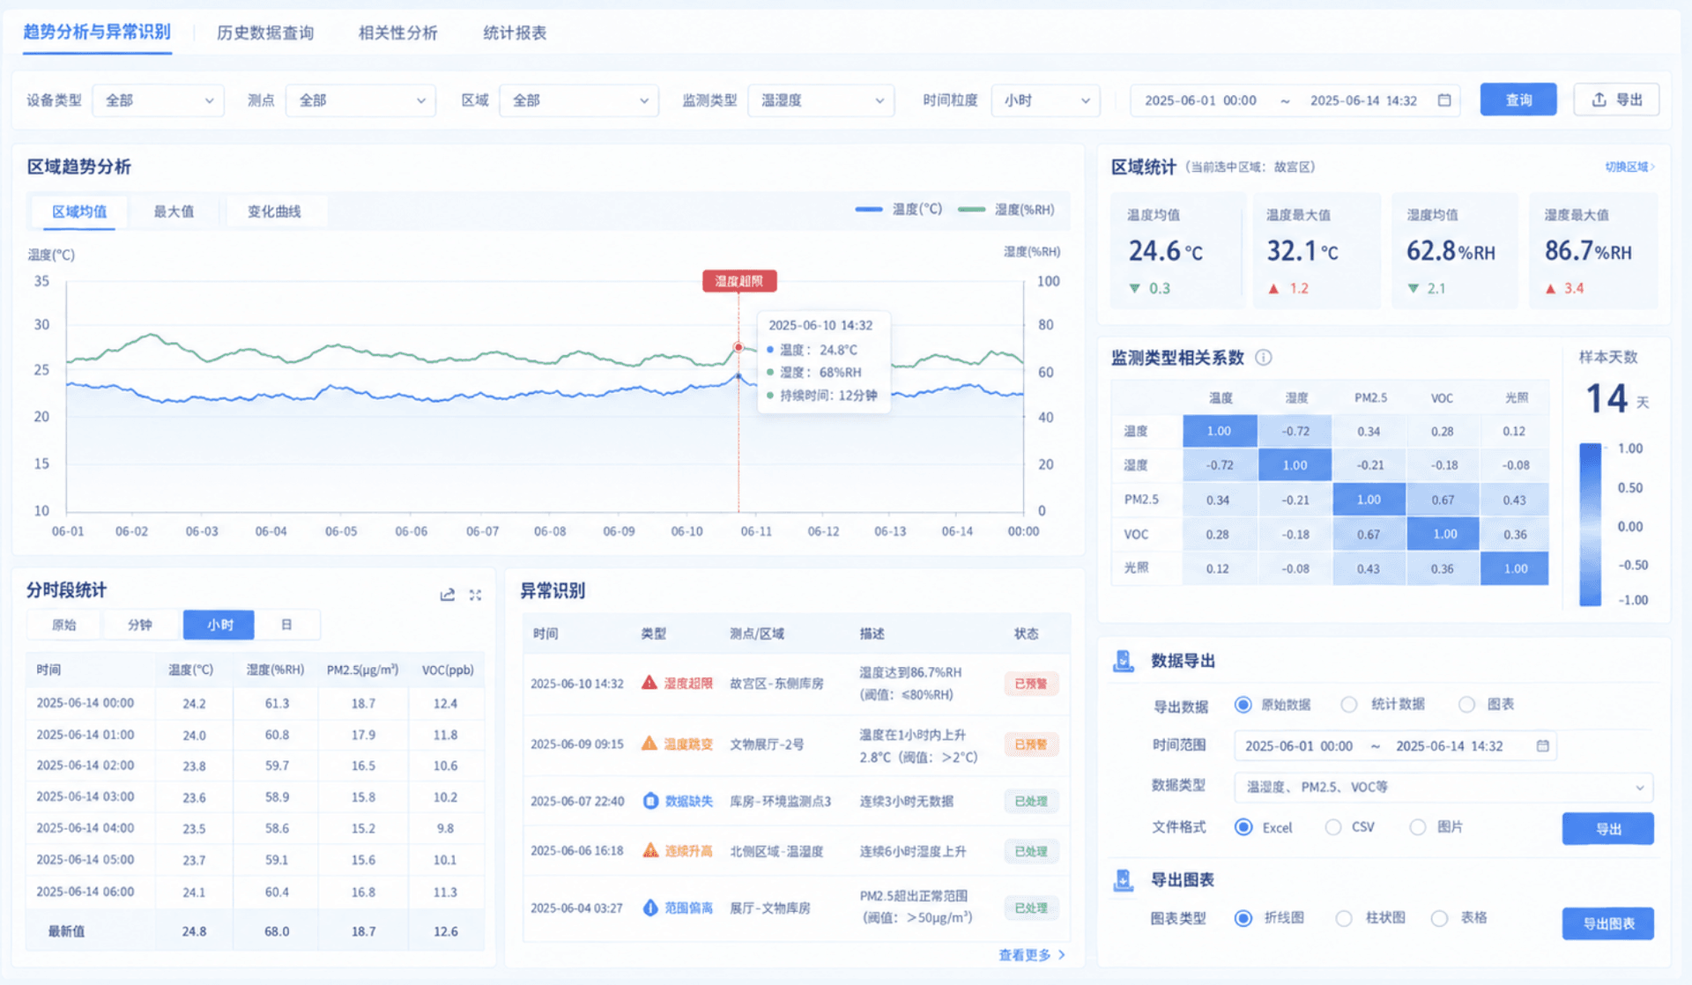
Task: Click the 温度(°C) blue legend marker
Action: coord(868,210)
